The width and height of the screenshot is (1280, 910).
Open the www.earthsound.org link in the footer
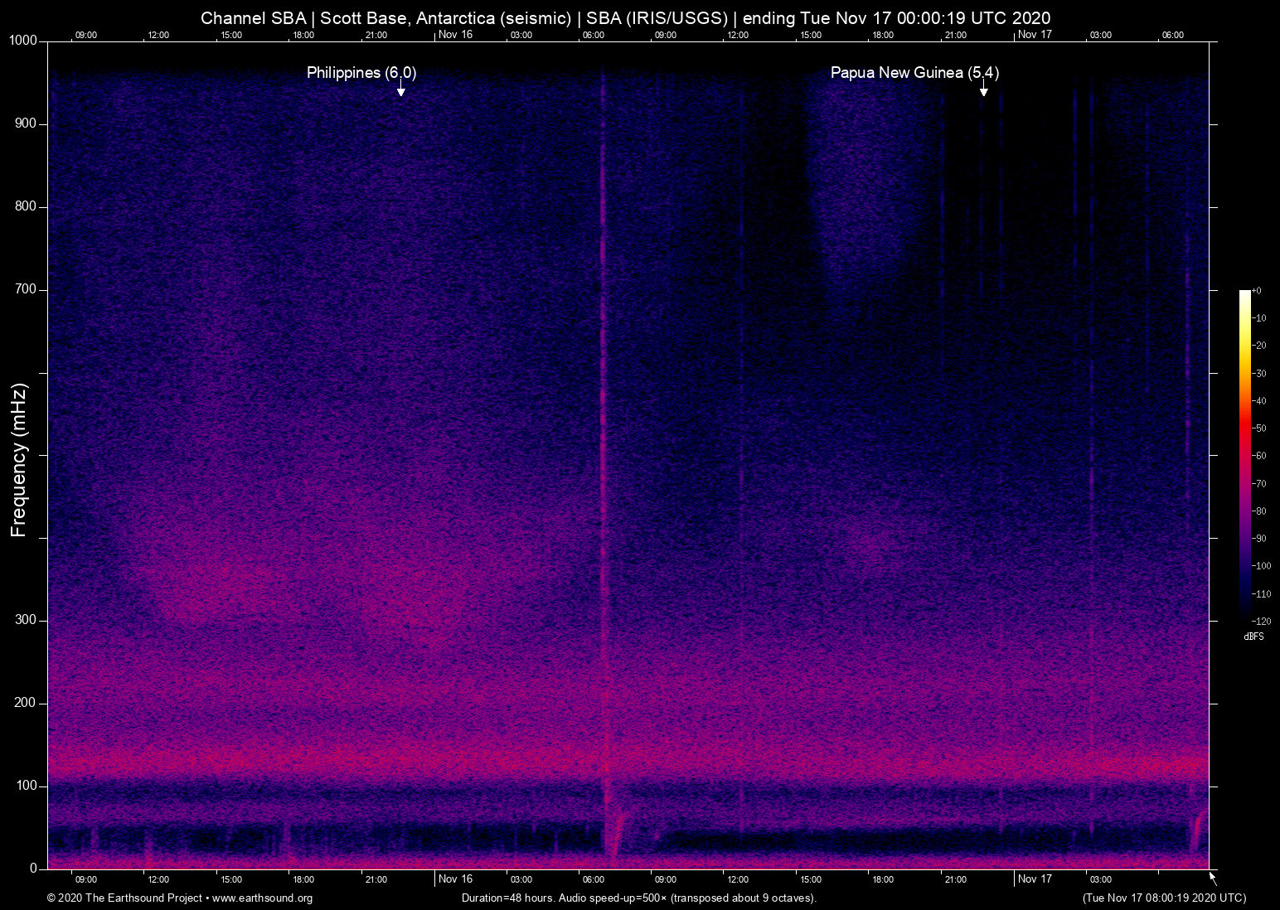pyautogui.click(x=262, y=898)
